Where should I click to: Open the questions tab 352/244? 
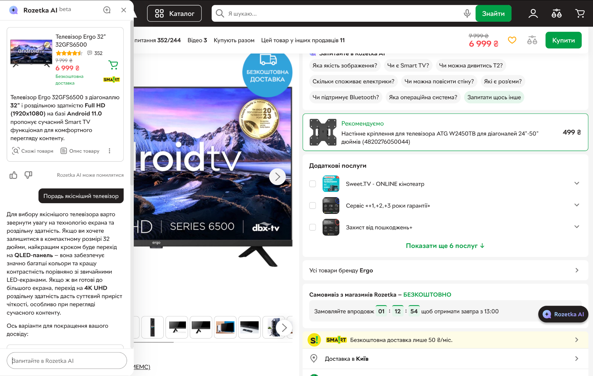[x=158, y=40]
